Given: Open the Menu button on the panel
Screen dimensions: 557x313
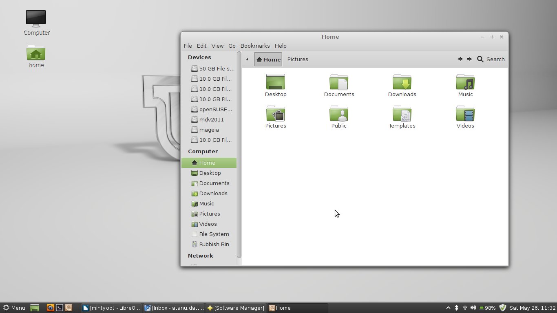Looking at the screenshot, I should pos(14,308).
